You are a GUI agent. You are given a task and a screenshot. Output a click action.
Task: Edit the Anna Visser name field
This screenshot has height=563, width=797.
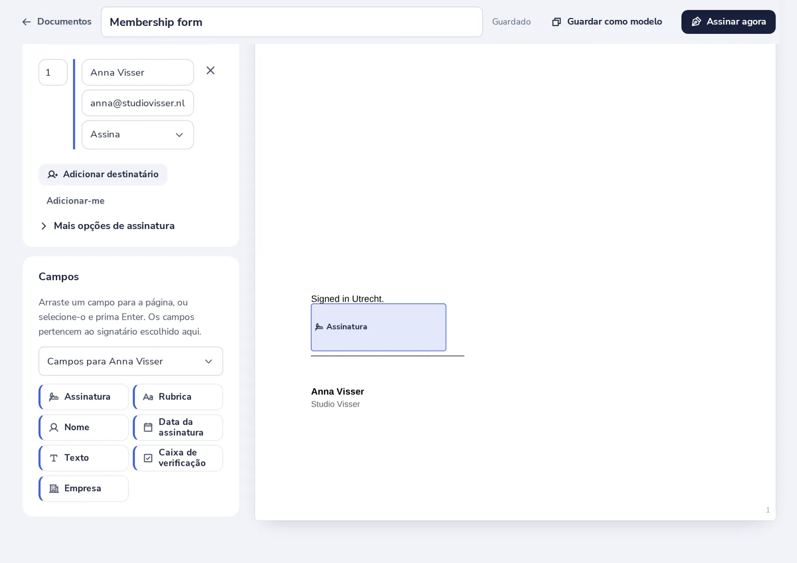point(137,73)
